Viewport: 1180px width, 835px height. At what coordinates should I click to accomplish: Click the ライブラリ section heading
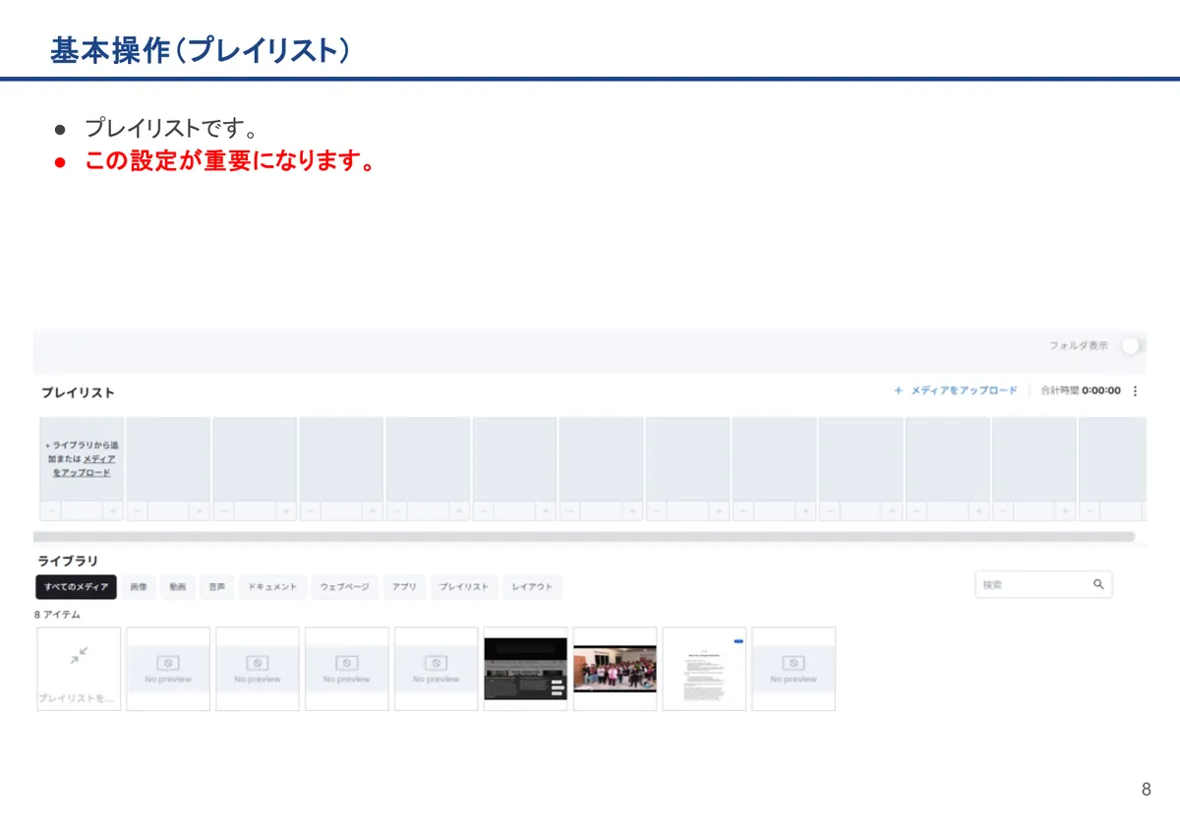click(68, 561)
